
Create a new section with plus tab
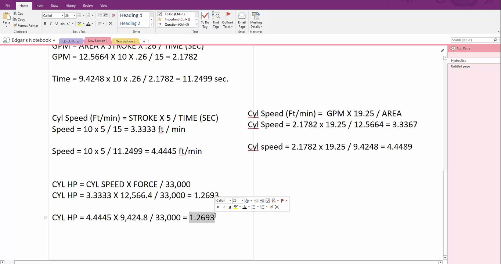pos(144,41)
